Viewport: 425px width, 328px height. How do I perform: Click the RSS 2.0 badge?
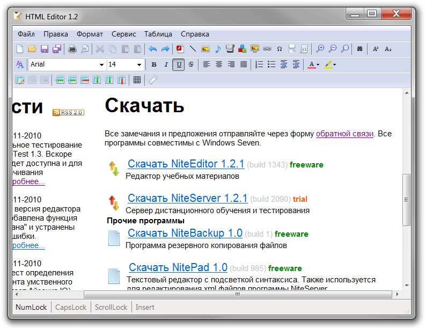[x=69, y=112]
